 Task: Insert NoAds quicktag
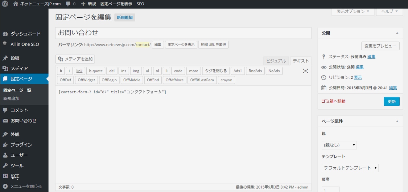[274, 71]
